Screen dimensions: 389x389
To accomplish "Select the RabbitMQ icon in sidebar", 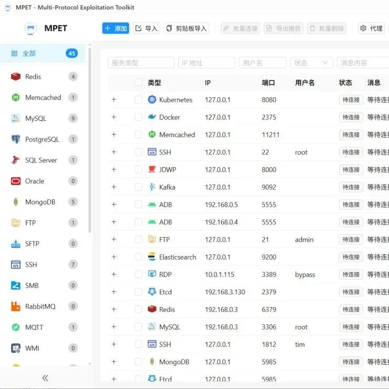I will 16,306.
